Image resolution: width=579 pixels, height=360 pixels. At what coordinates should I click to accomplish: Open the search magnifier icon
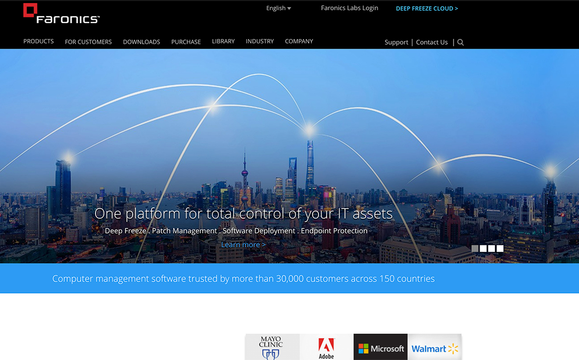460,42
